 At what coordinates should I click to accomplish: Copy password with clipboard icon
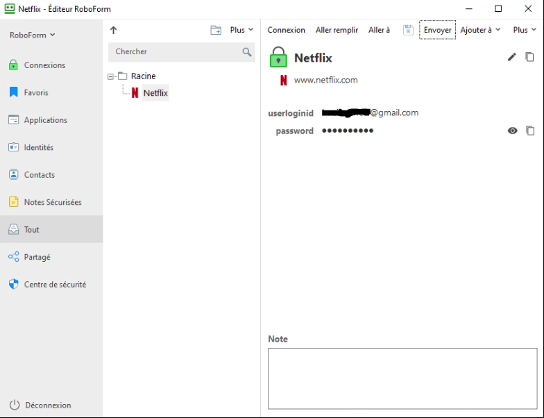[530, 131]
